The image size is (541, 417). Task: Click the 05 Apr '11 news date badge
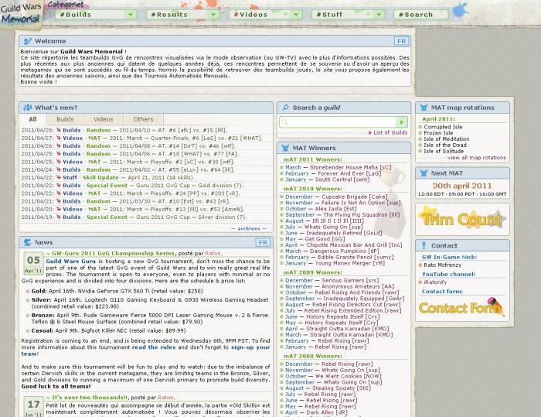coord(33,264)
